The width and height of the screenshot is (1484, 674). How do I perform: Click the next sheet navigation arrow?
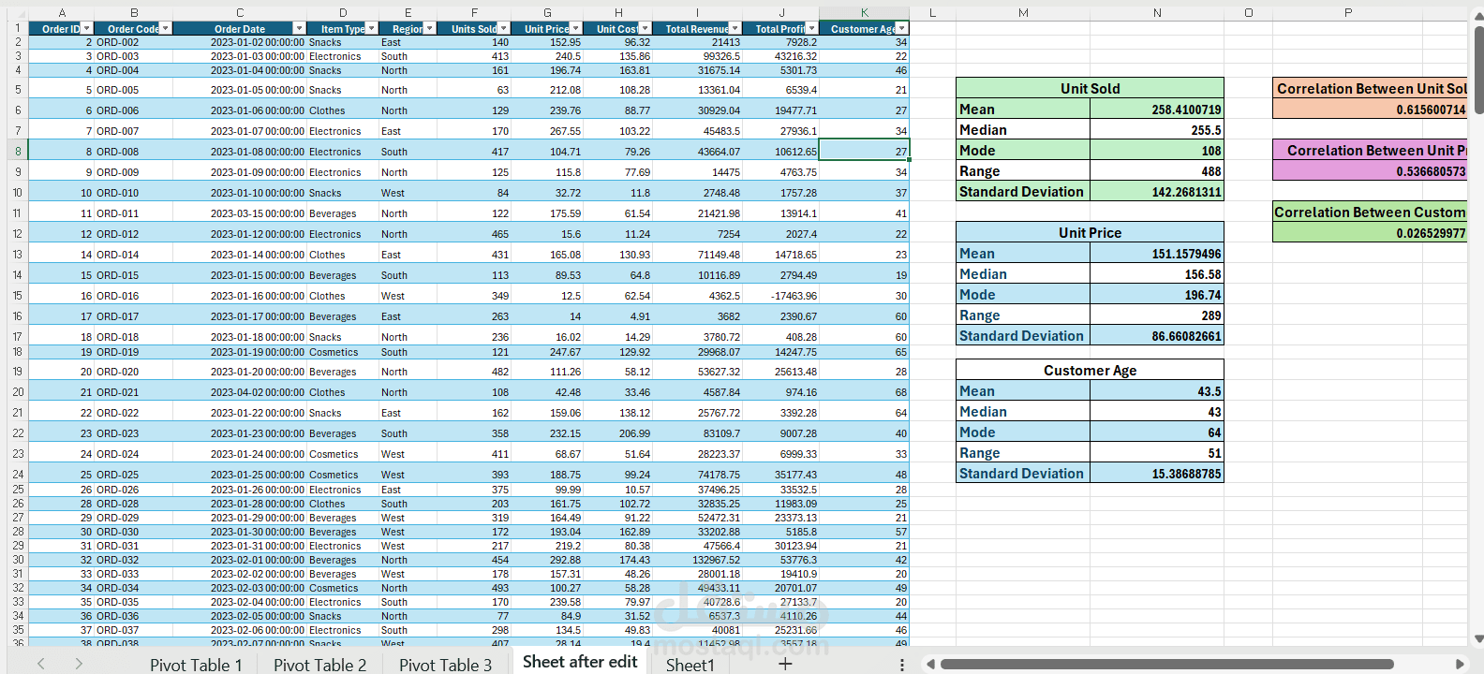pos(79,664)
